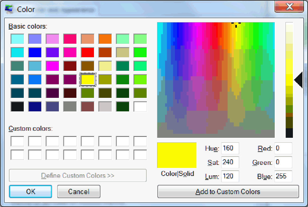Click the Define Custom Colors button
Image resolution: width=308 pixels, height=207 pixels.
[78, 175]
